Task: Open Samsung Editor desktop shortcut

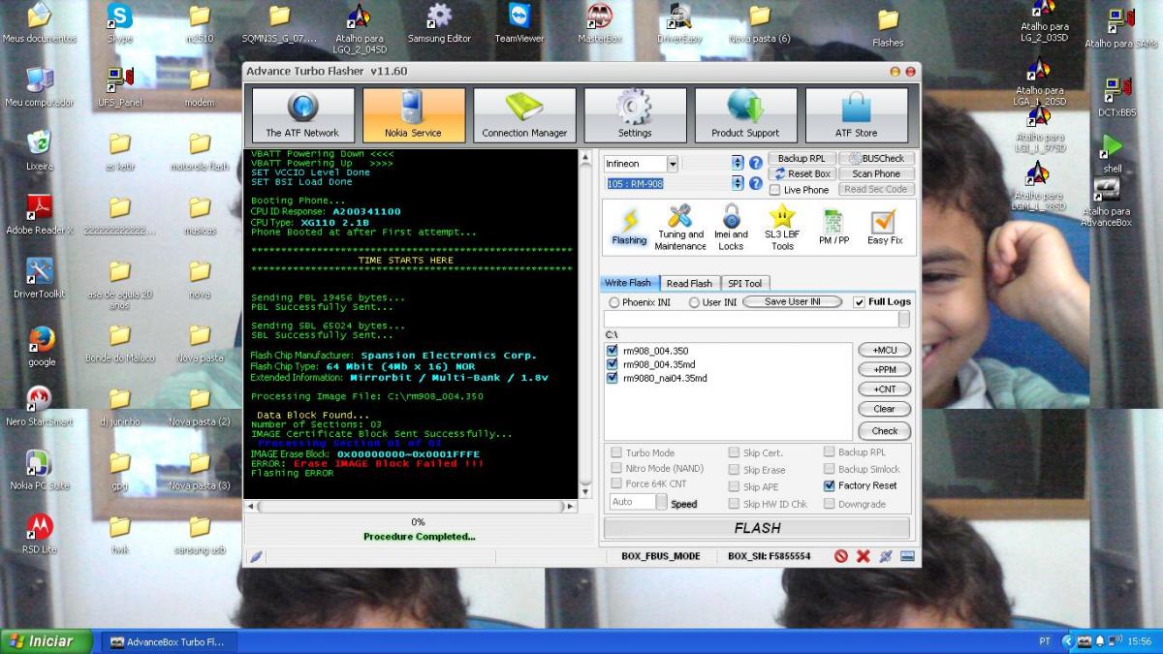Action: (439, 24)
